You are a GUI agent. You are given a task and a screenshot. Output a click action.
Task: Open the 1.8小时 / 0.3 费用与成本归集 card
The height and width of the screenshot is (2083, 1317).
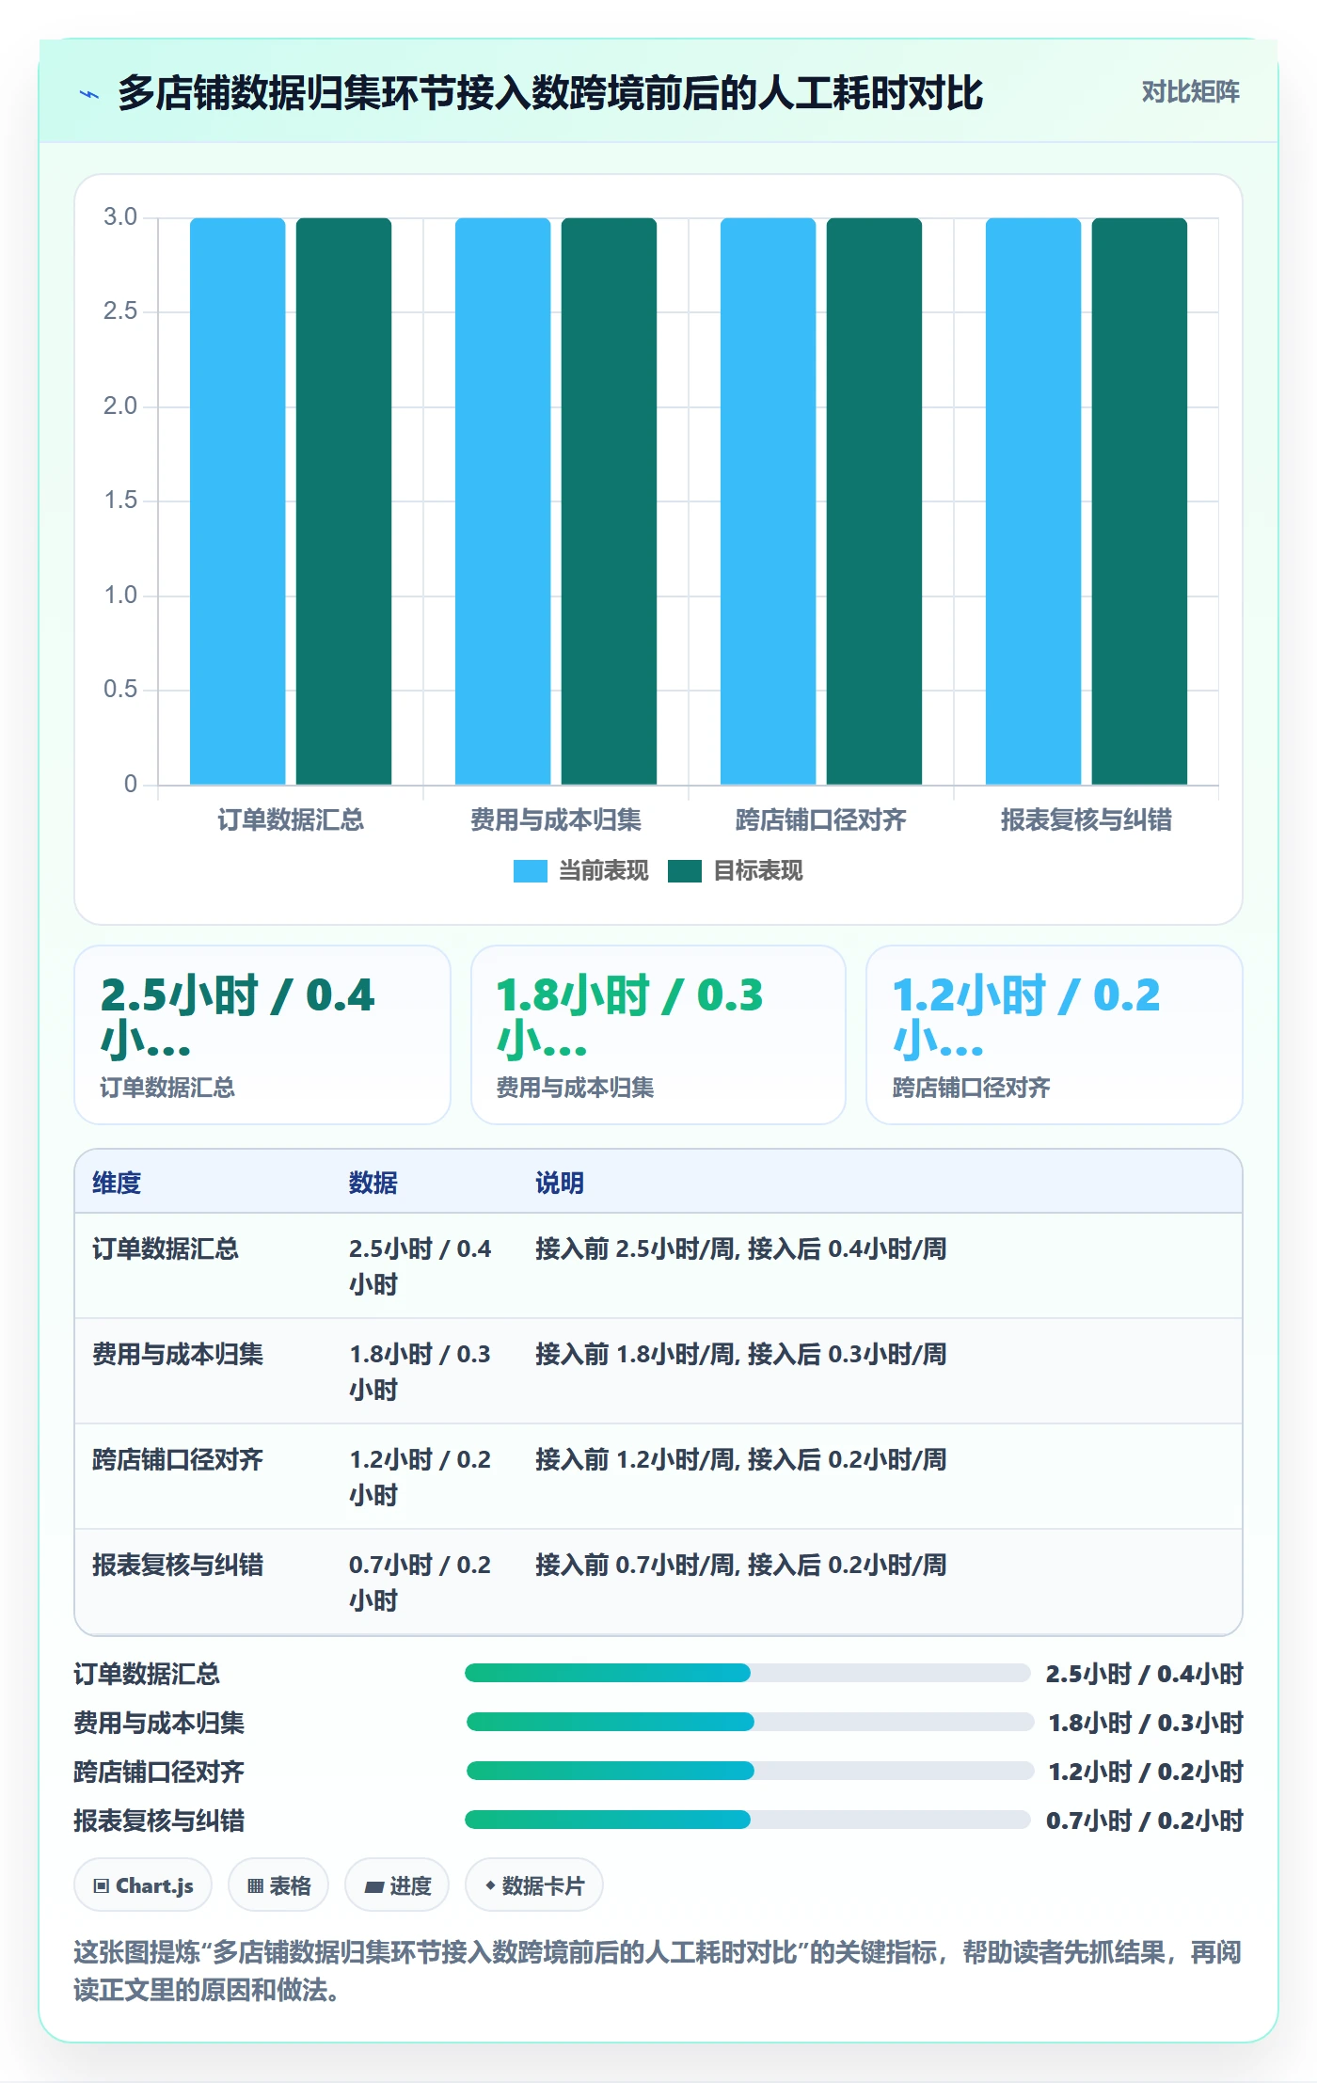[x=658, y=1035]
